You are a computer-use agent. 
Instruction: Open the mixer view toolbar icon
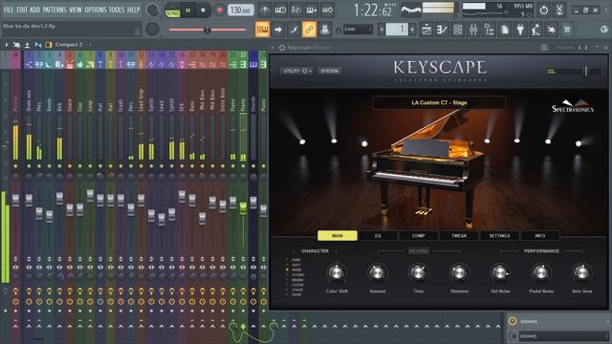click(x=473, y=30)
